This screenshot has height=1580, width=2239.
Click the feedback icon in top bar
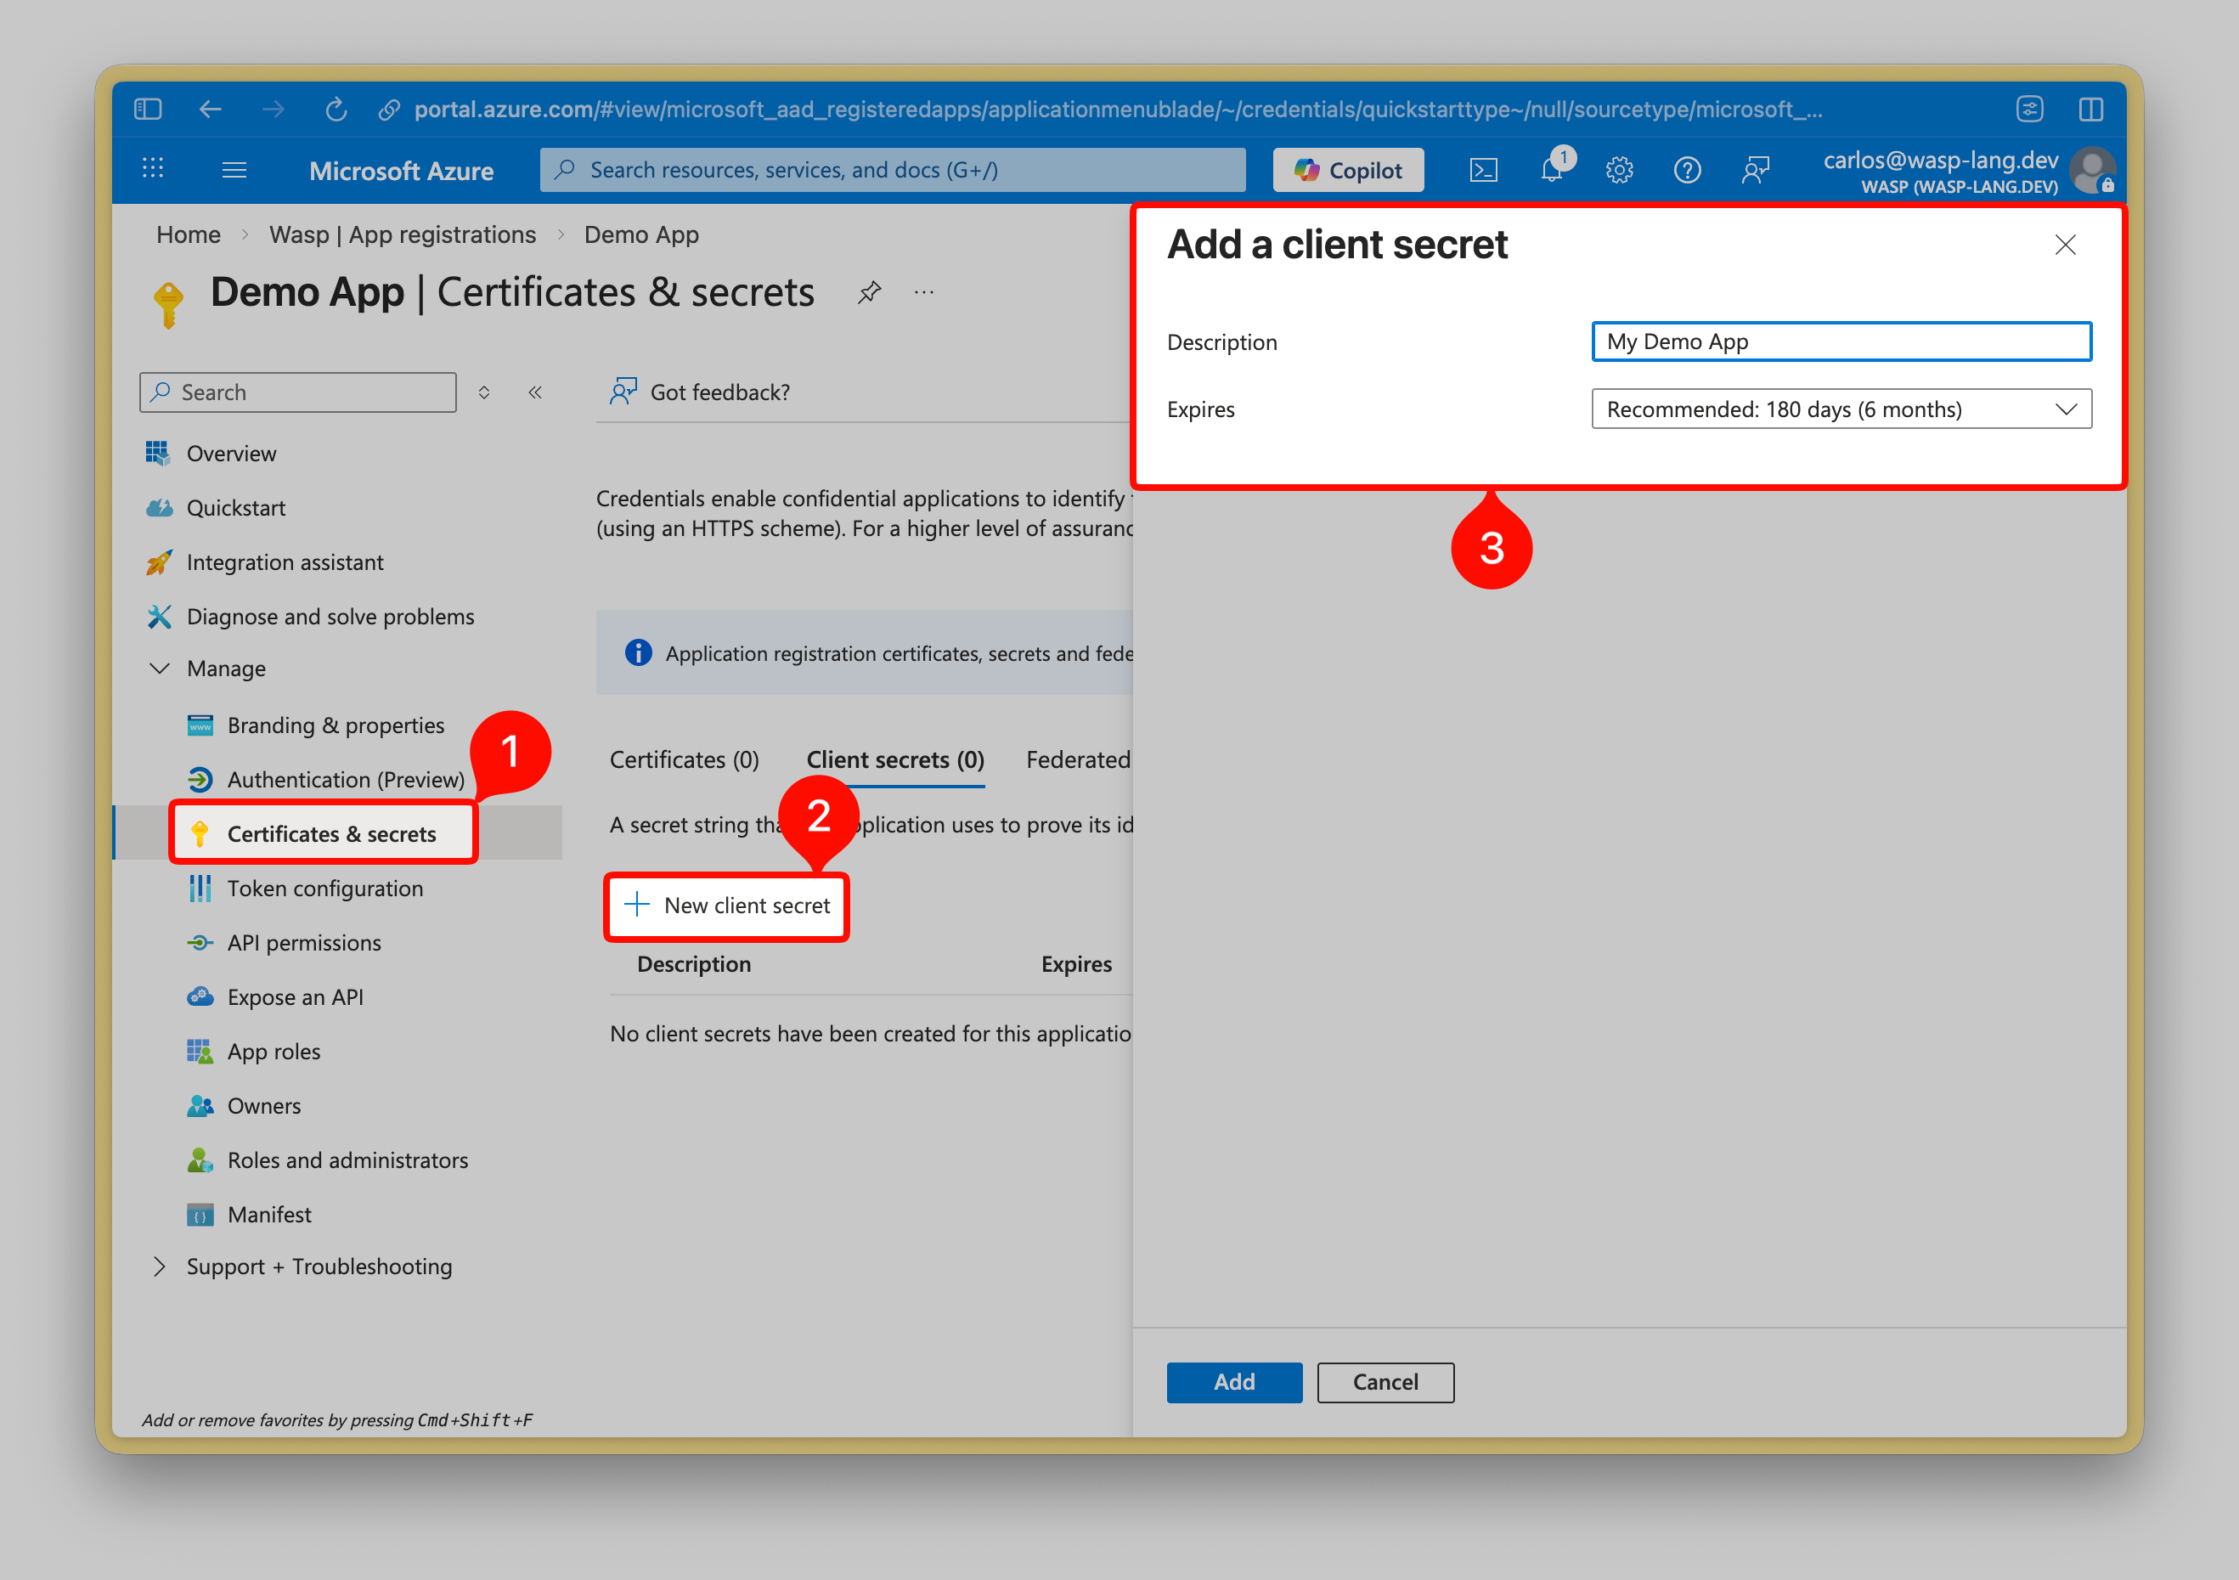[x=1756, y=171]
